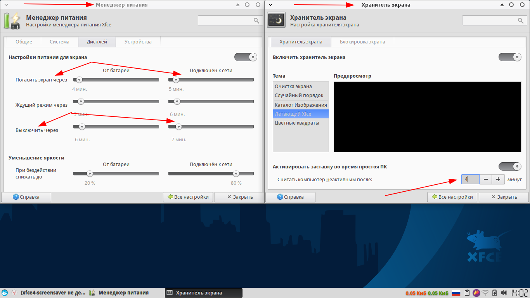Click the battery Погасить экран через slider

(x=116, y=80)
